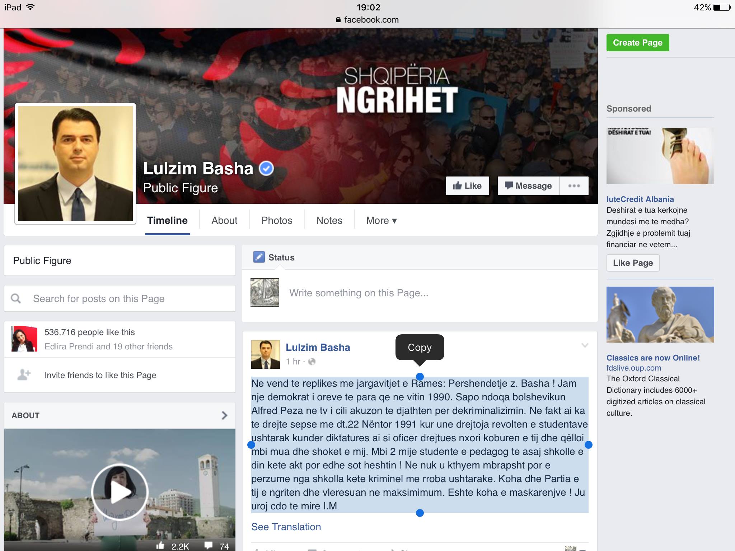
Task: Open the fdslive.oup.com link
Action: pos(634,368)
